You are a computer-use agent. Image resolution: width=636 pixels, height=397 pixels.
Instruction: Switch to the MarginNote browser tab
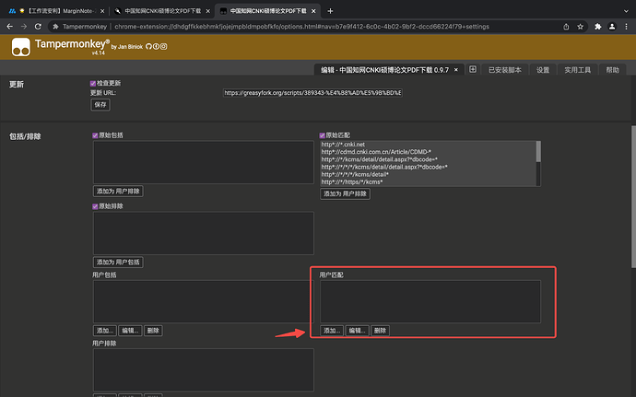pyautogui.click(x=57, y=11)
